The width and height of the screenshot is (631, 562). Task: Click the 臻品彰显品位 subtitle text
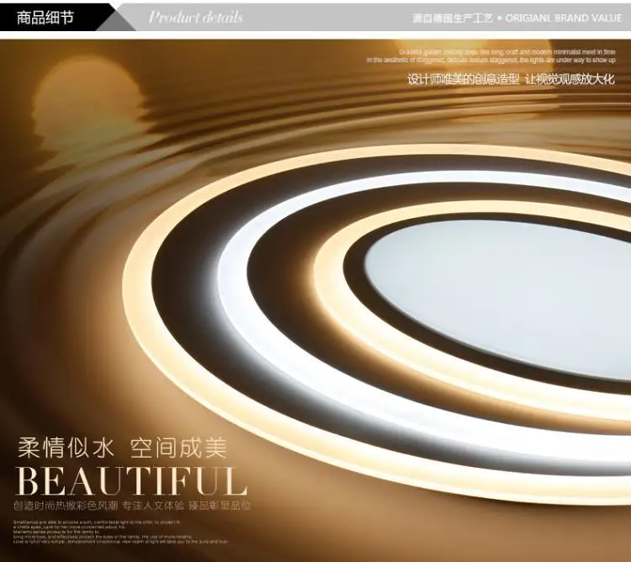(220, 506)
